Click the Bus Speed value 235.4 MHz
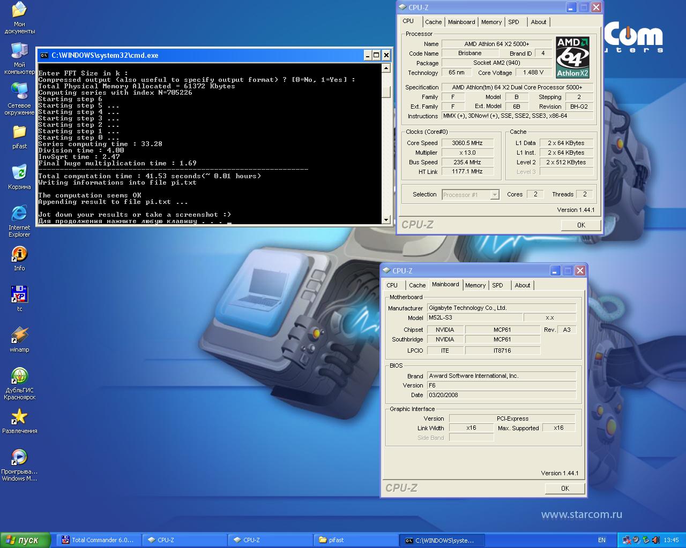The width and height of the screenshot is (686, 548). coord(467,162)
